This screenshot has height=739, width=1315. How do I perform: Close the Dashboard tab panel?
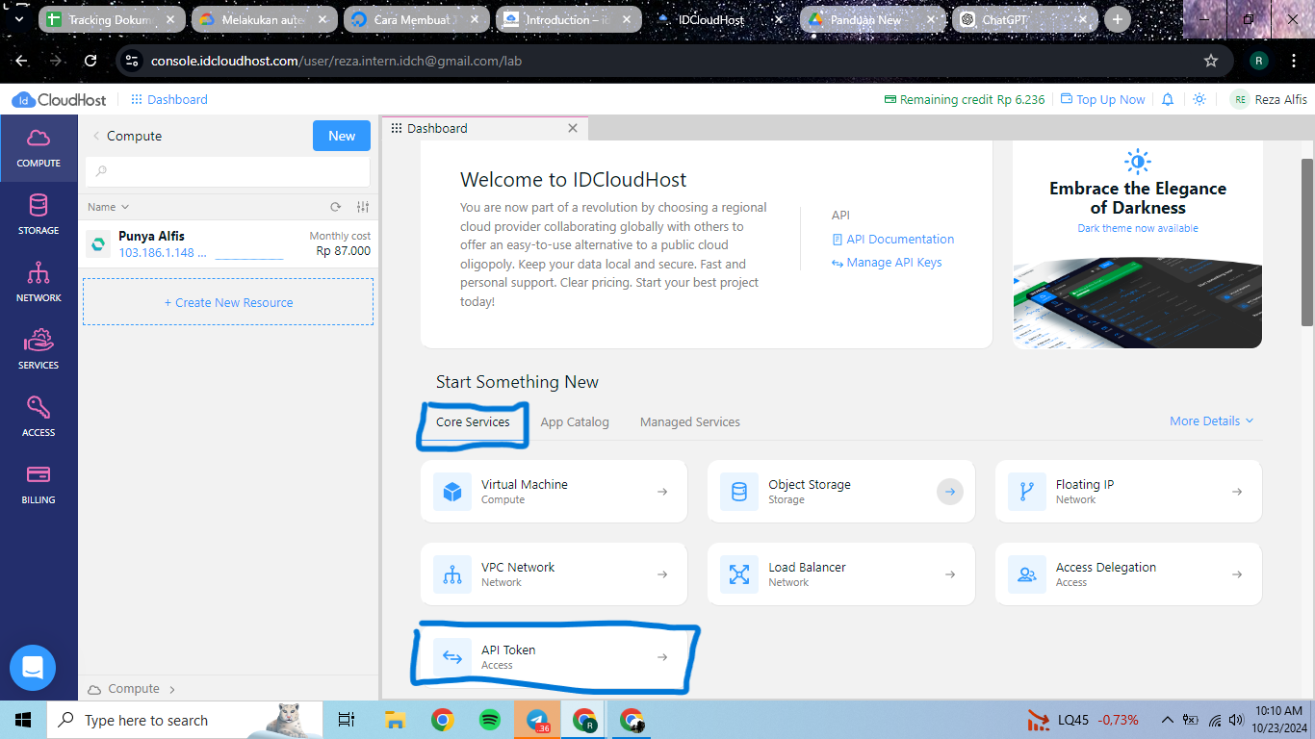tap(573, 128)
